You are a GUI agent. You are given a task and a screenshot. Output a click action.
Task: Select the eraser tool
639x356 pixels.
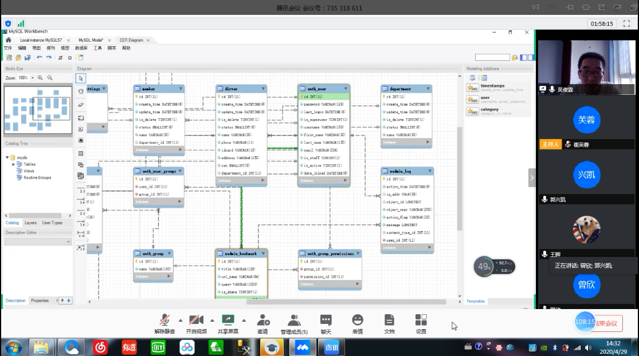pos(81,105)
